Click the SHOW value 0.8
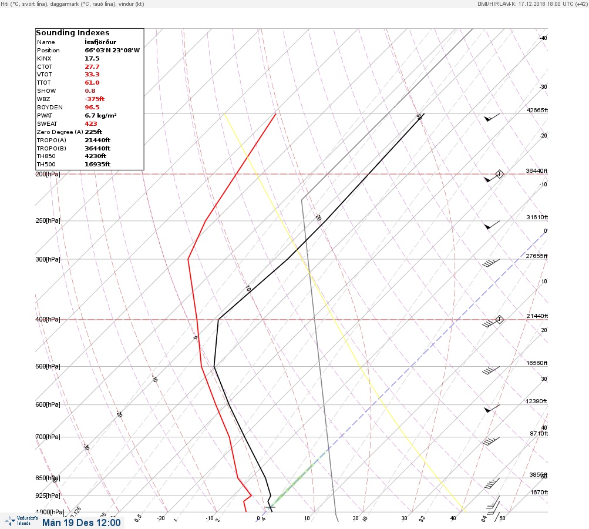The image size is (589, 529). pos(90,91)
